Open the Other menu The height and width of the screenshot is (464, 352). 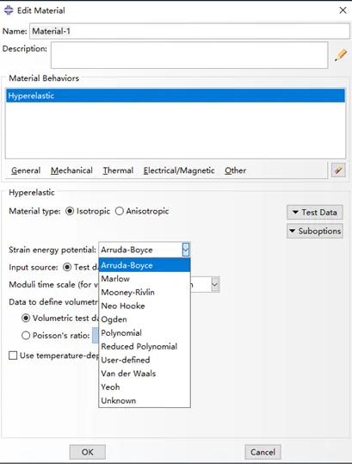click(x=236, y=170)
